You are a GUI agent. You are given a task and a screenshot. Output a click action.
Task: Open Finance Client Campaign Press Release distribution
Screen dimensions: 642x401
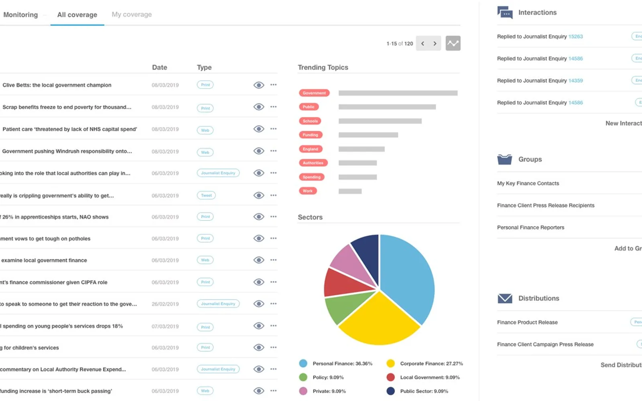click(x=545, y=344)
